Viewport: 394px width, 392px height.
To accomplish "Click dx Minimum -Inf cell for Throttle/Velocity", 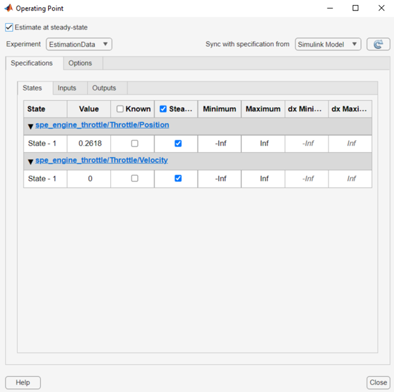I will [307, 178].
